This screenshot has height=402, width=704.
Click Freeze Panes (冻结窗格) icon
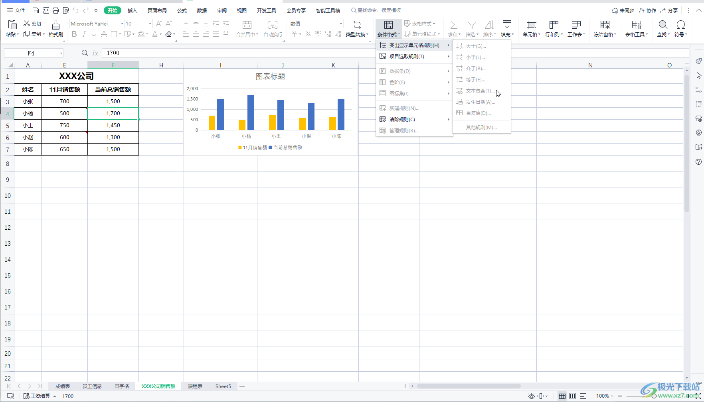point(605,25)
